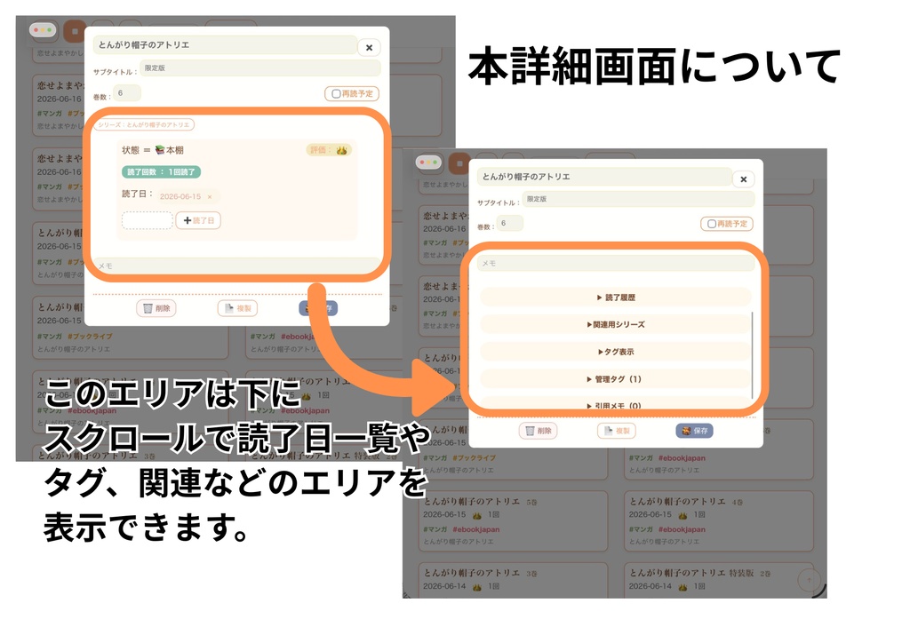Close the book detail dialog in right screenshot
This screenshot has height=643, width=910.
(744, 179)
